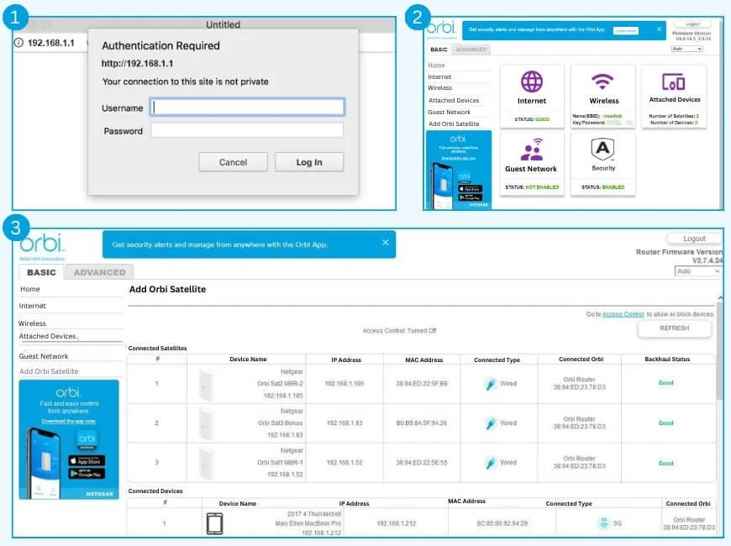Screen dimensions: 731x546
Task: Click IP address 192.168.1.212 cell
Action: (397, 523)
